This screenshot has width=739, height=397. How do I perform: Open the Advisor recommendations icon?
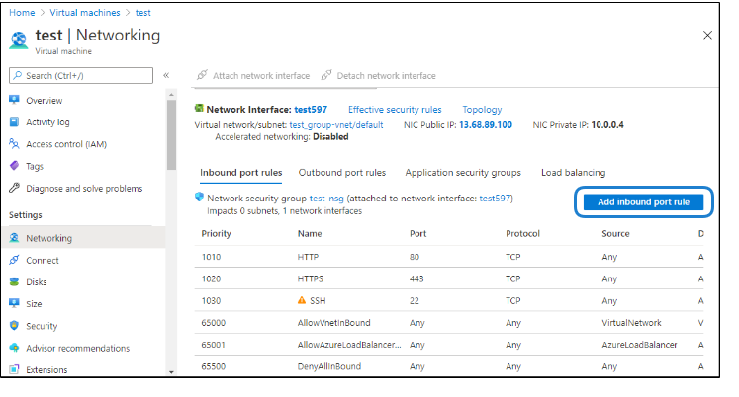pyautogui.click(x=14, y=348)
